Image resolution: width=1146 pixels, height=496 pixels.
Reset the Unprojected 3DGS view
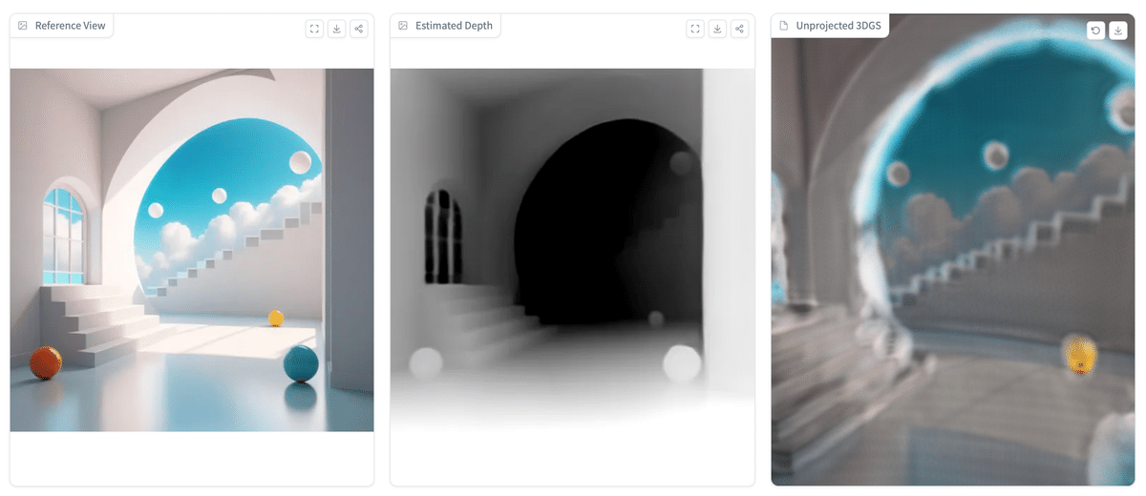tap(1095, 31)
